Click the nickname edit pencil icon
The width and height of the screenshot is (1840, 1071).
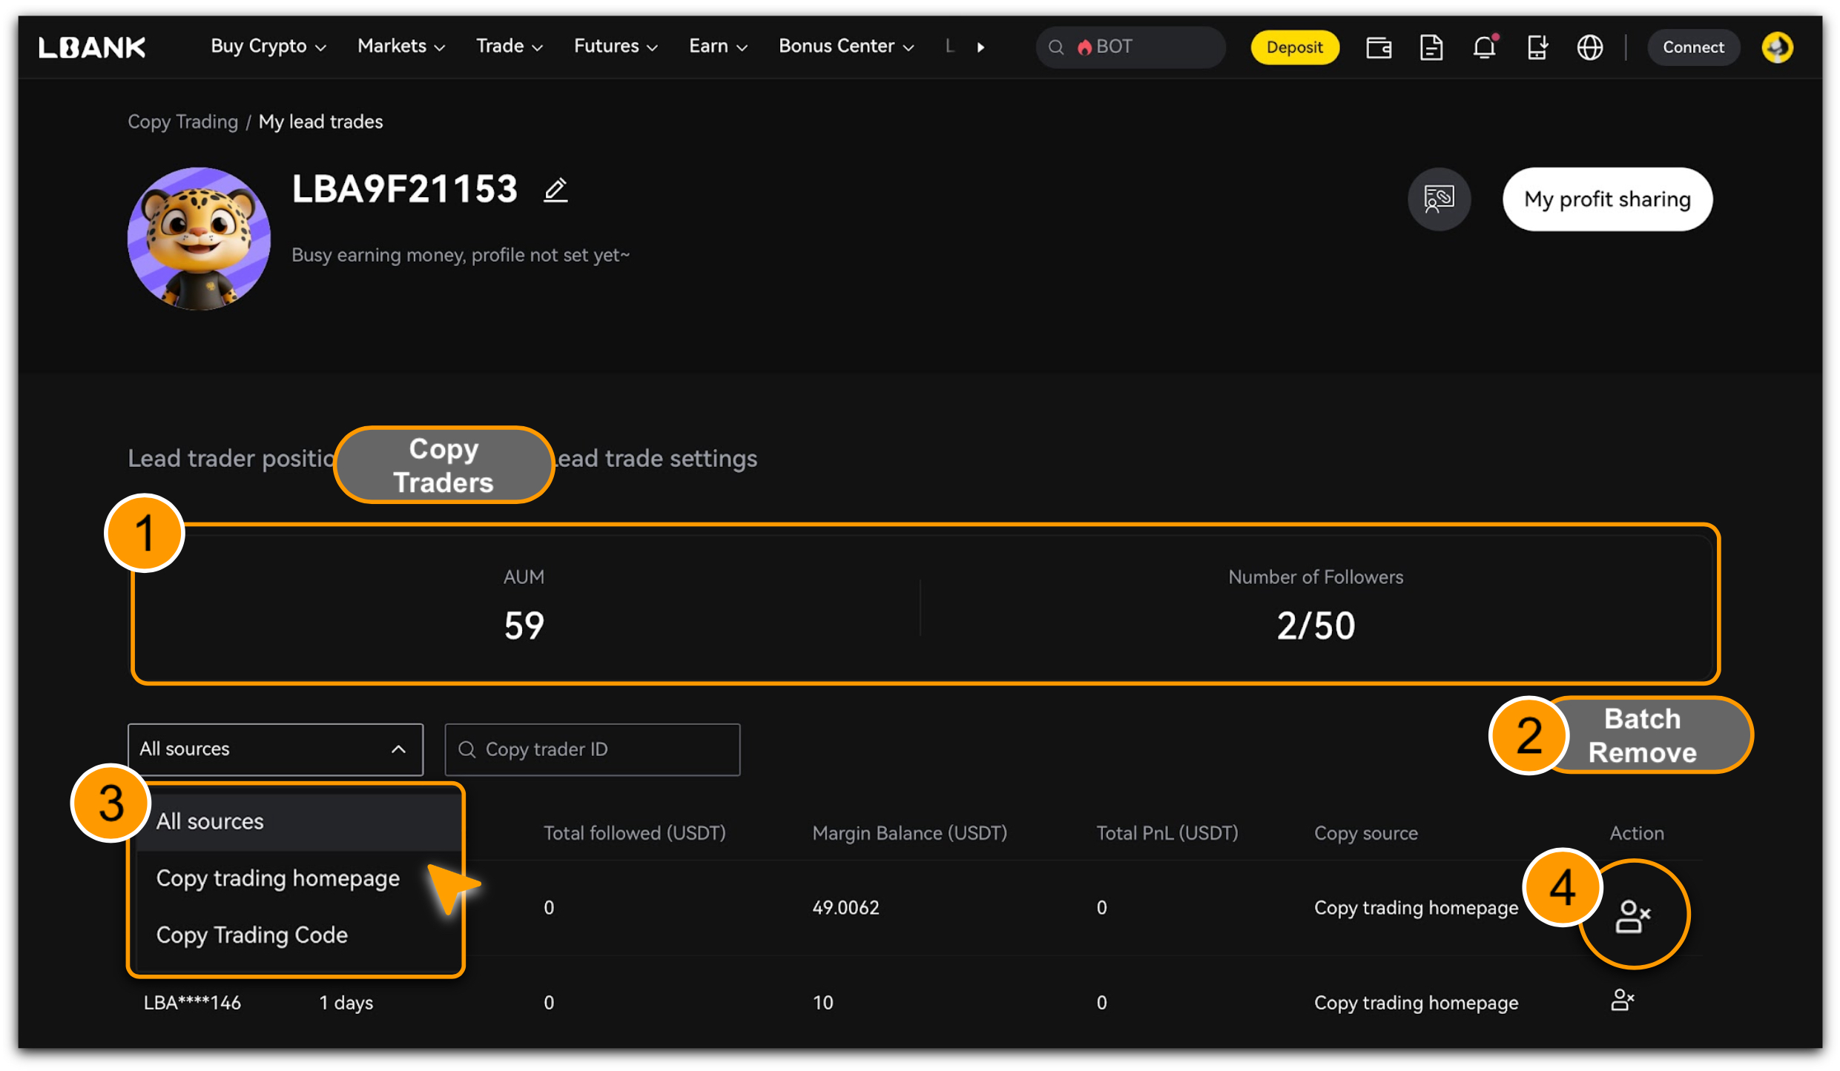pos(555,190)
